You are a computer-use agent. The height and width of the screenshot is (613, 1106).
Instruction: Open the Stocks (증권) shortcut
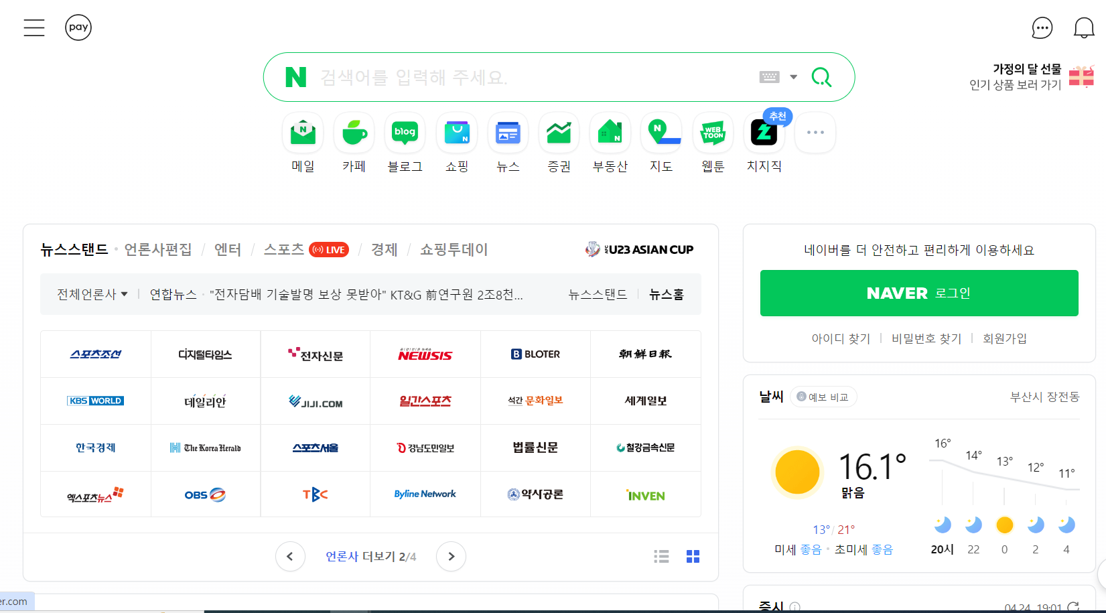point(559,143)
